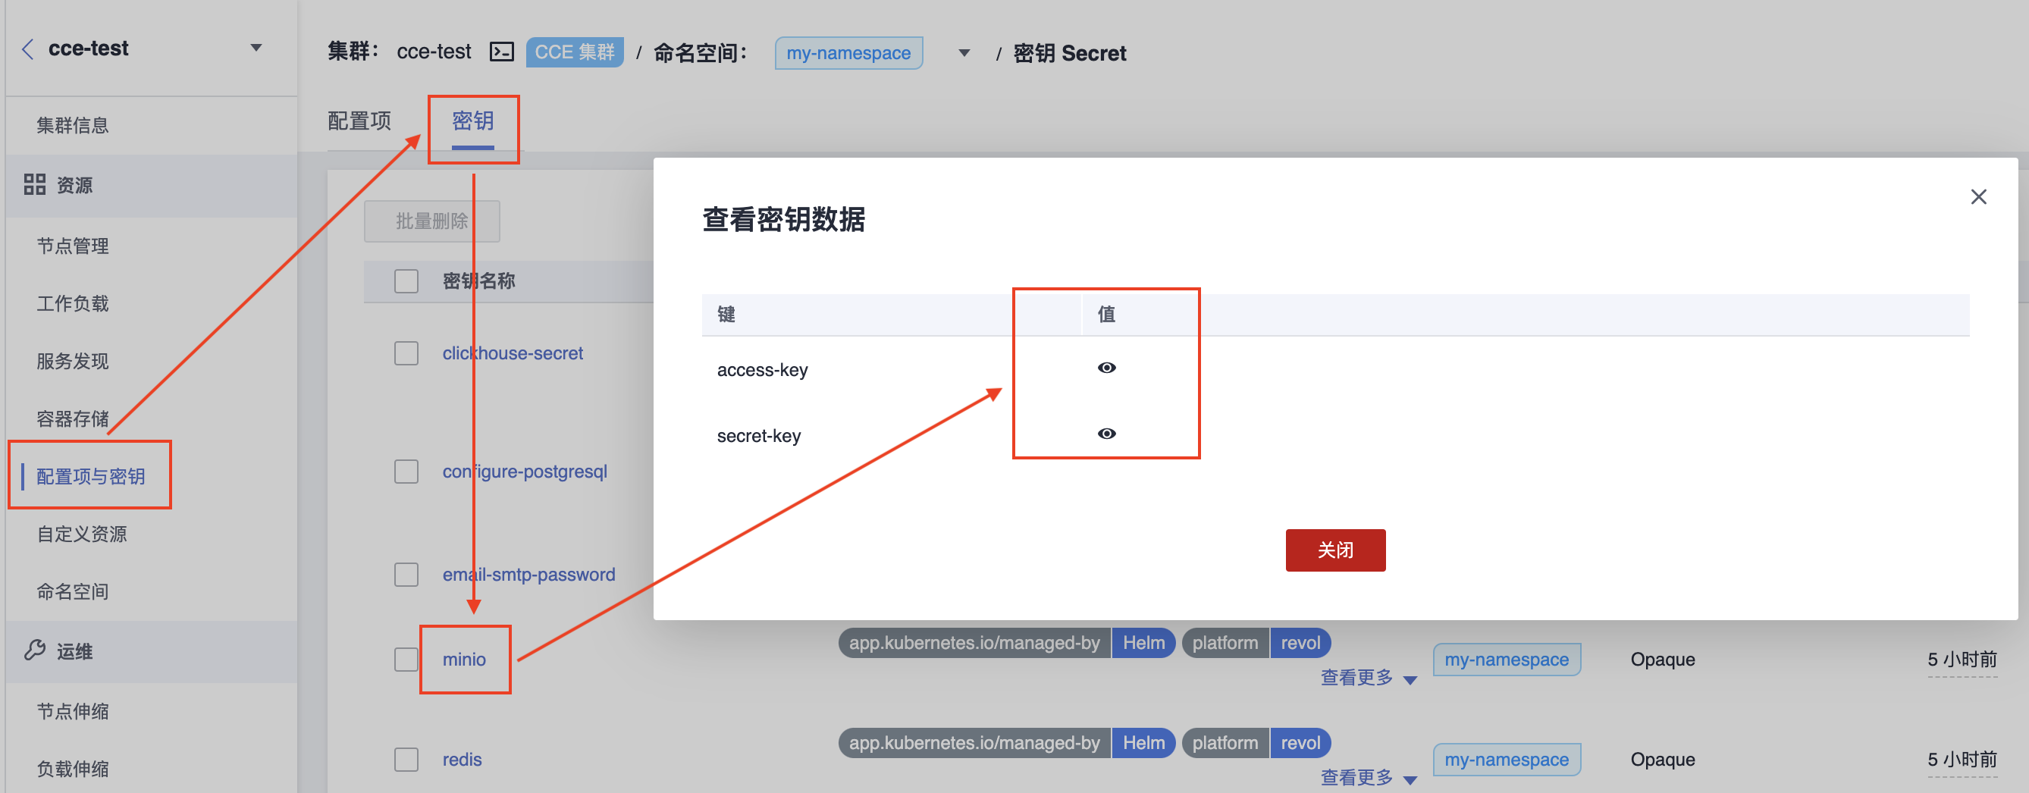The height and width of the screenshot is (793, 2029).
Task: Open 节点管理 in the sidebar
Action: (73, 246)
